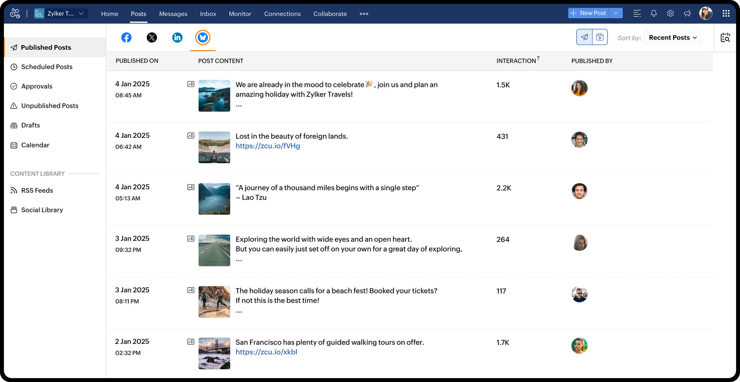This screenshot has height=382, width=740.
Task: Switch to the Monitor tab
Action: click(x=240, y=13)
